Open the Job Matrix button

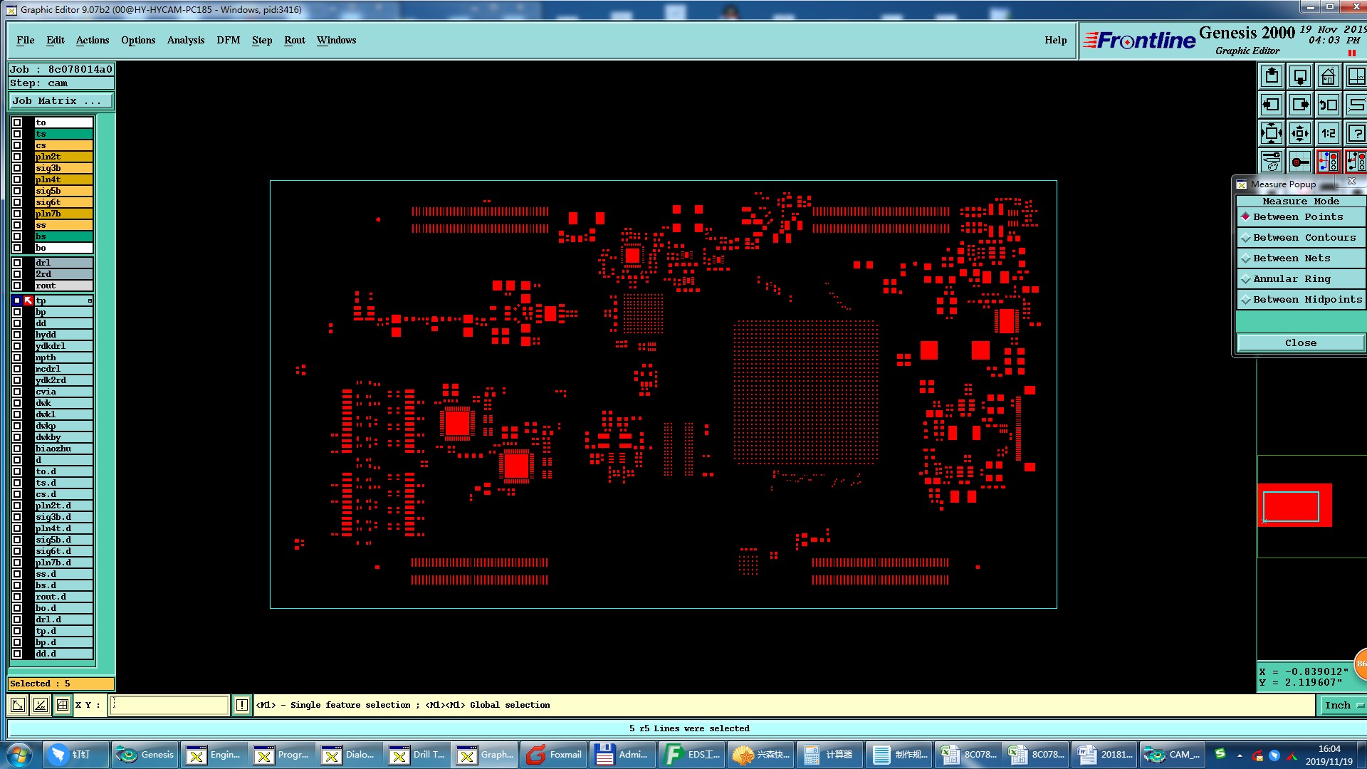tap(61, 101)
